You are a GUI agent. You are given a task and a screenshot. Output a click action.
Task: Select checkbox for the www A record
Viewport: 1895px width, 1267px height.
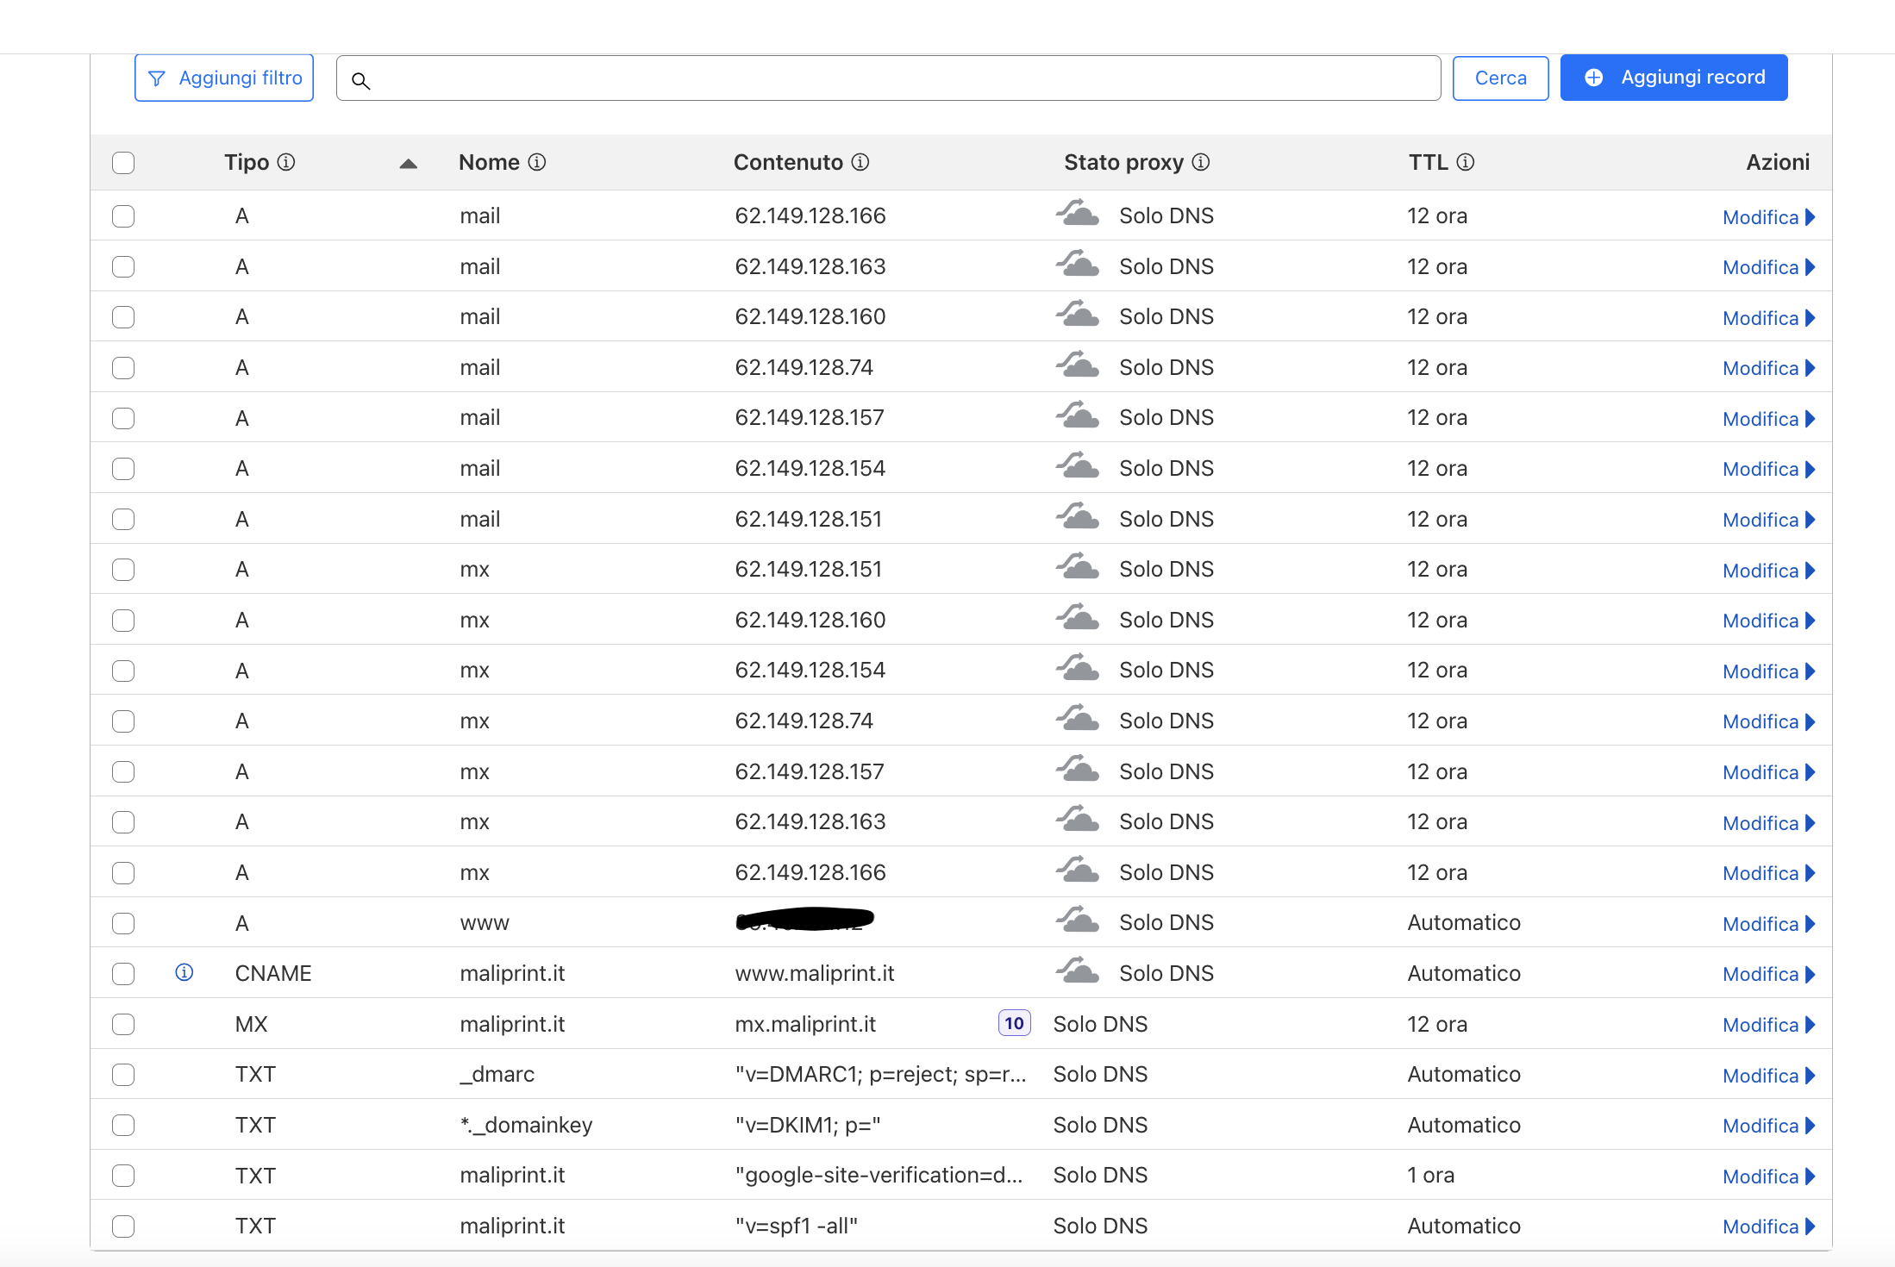coord(123,924)
